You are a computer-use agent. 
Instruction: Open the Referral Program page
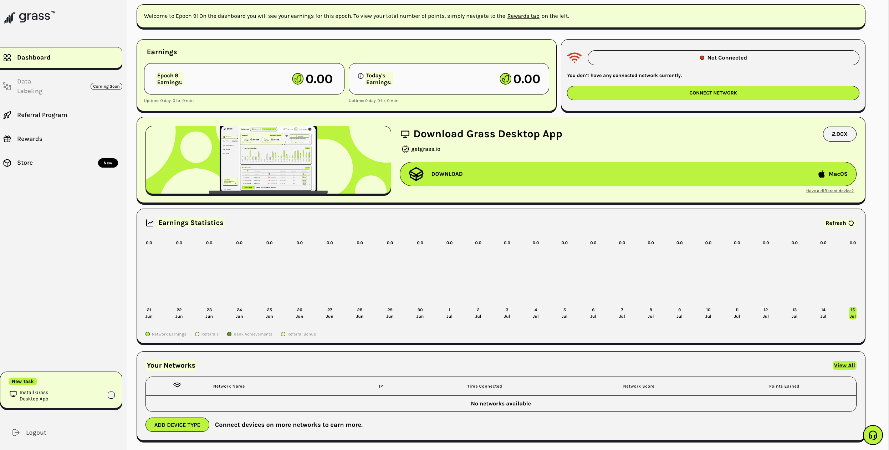42,115
